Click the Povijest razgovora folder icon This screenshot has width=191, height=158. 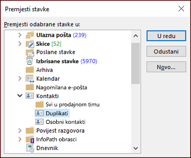coord(30,131)
